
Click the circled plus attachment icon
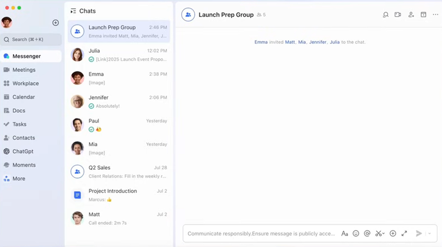point(393,233)
